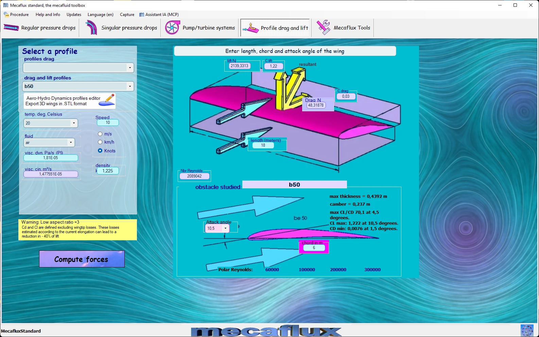Open Mecaflux Tools wrench icon
This screenshot has width=539, height=337.
click(323, 27)
